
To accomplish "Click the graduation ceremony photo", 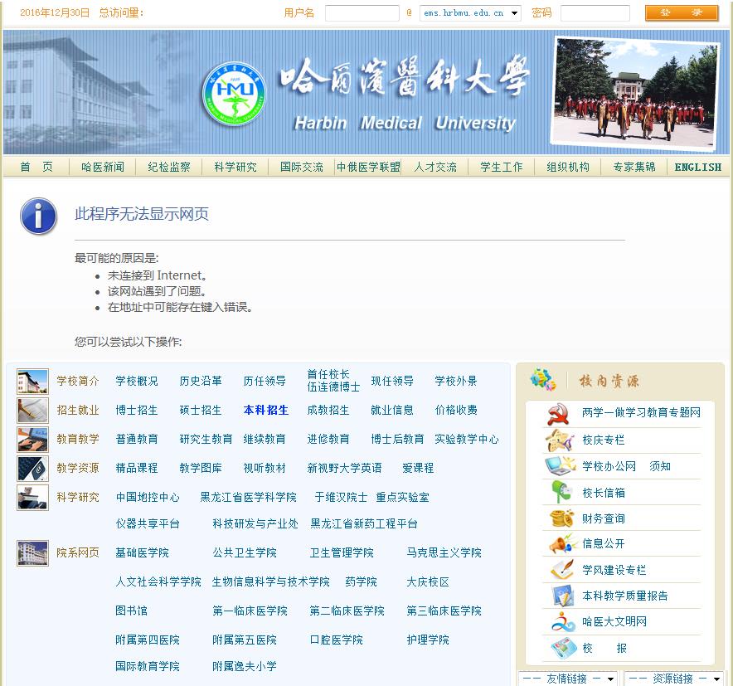I will click(635, 95).
